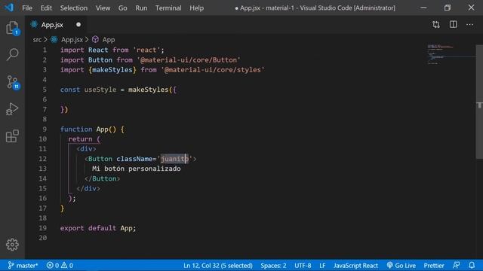
Task: Click Prettier in status bar
Action: [x=434, y=265]
